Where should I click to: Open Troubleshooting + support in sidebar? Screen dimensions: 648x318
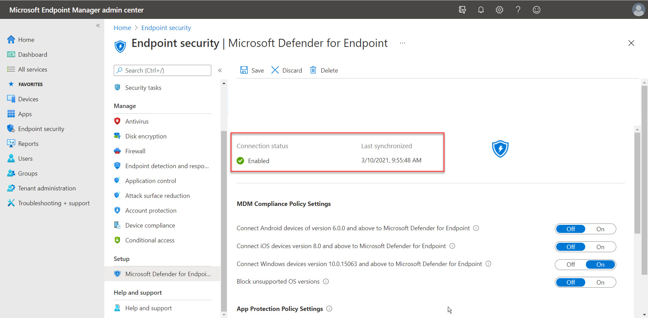pos(54,203)
